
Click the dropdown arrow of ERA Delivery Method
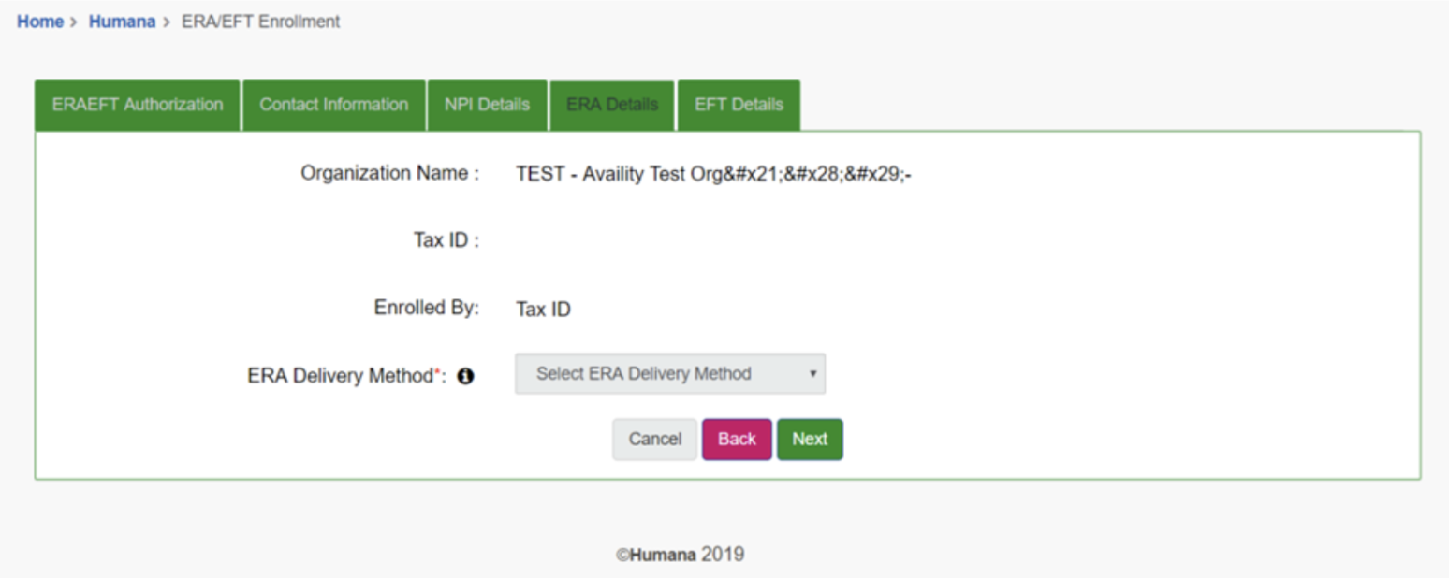point(812,374)
